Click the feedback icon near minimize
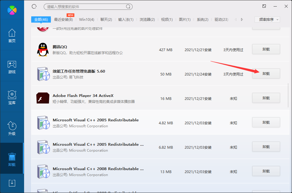292x193 pixels. (x=264, y=6)
